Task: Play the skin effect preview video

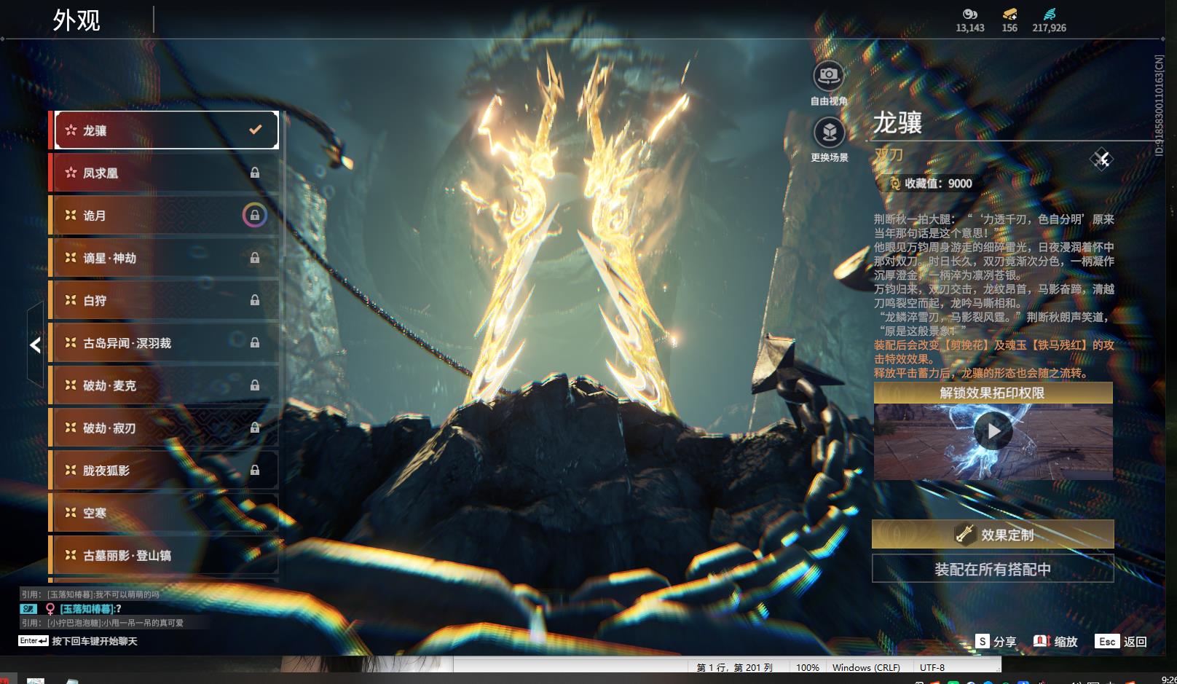Action: [993, 432]
